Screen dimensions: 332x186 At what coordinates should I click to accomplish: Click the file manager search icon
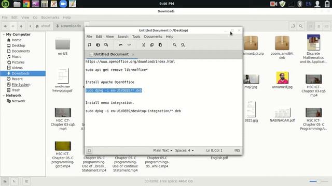[301, 26]
